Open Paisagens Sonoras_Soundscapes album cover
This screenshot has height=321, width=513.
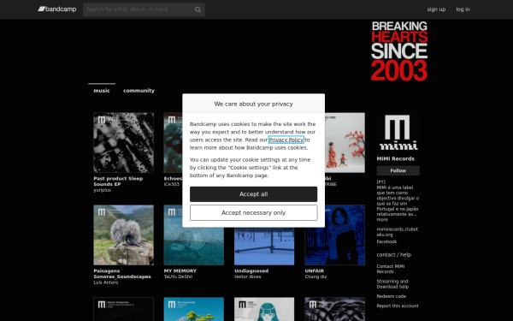coord(123,235)
